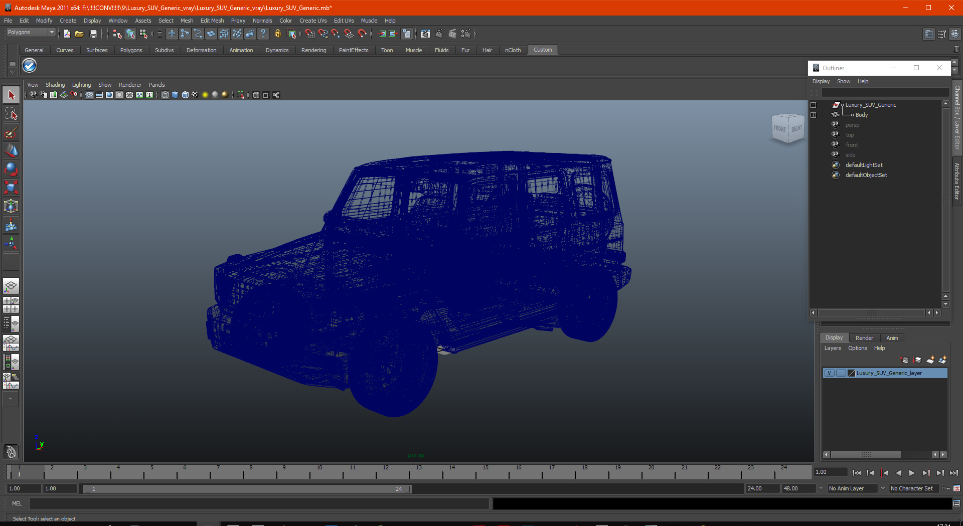Viewport: 963px width, 526px height.
Task: Open the Edit Mesh menu
Action: click(x=212, y=21)
